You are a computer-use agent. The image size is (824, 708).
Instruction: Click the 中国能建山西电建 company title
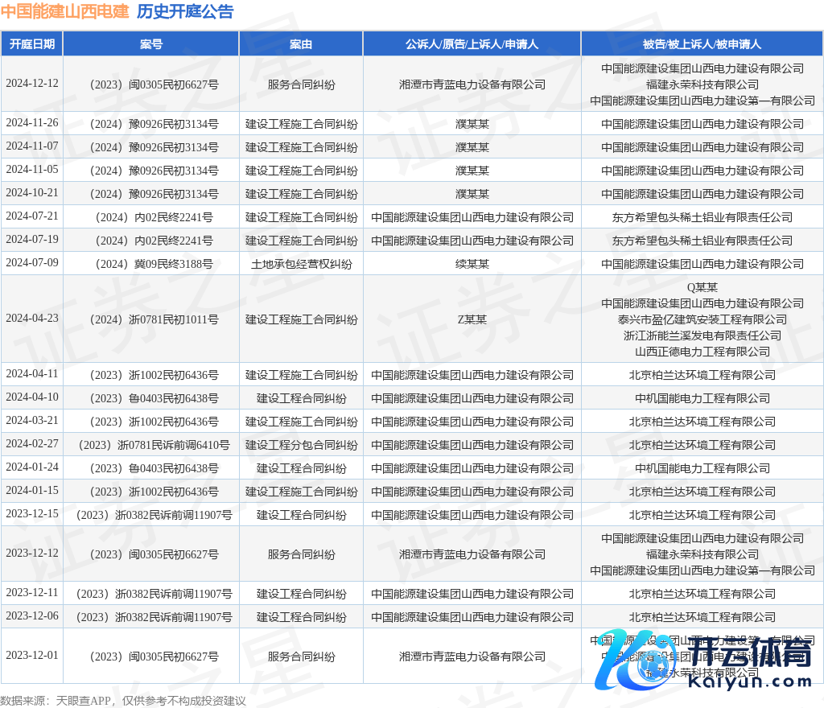[64, 11]
